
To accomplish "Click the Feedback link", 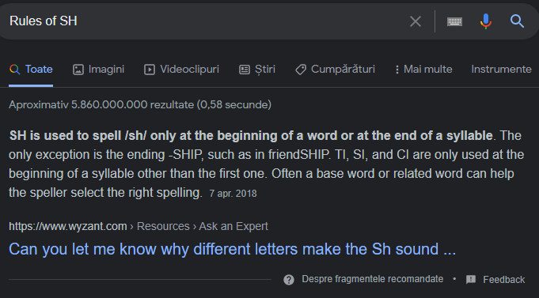I will coord(503,280).
